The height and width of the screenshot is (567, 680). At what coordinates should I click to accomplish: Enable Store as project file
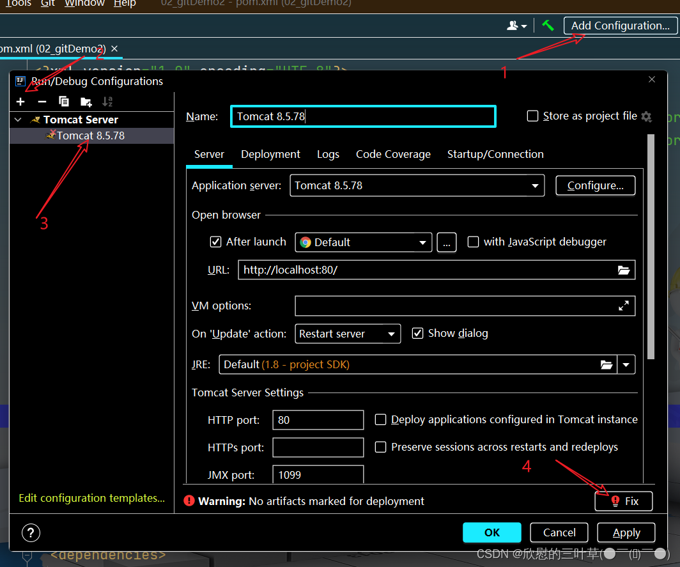tap(532, 116)
